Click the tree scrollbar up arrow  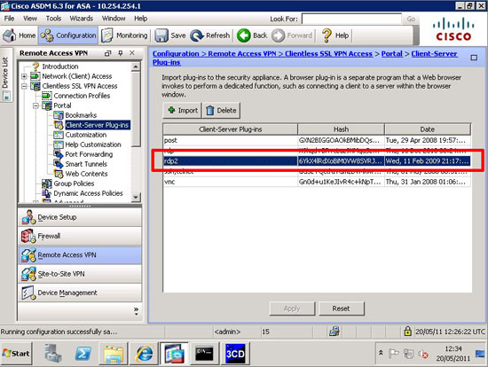pyautogui.click(x=136, y=66)
